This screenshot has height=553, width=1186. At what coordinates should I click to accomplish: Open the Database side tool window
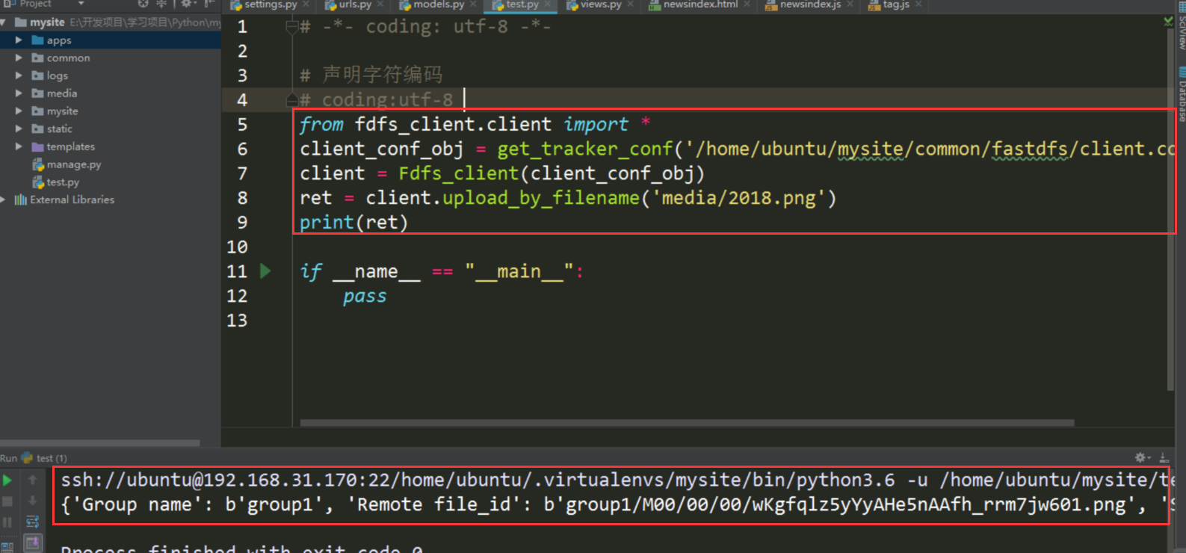tap(1182, 94)
